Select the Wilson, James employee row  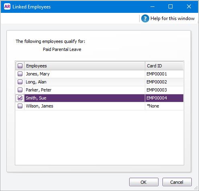(x=99, y=106)
